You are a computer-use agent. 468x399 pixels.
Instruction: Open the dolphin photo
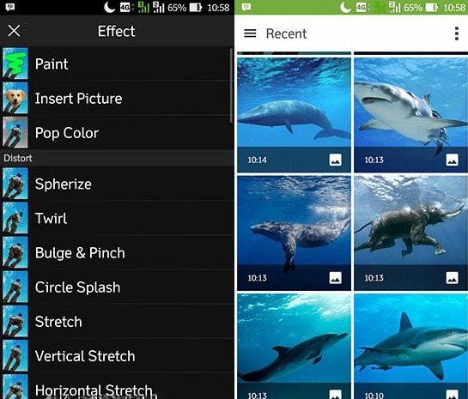[294, 346]
